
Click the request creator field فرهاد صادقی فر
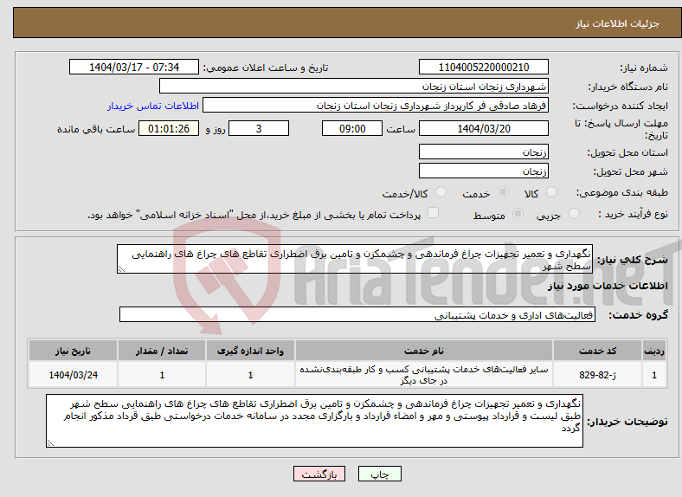point(376,106)
